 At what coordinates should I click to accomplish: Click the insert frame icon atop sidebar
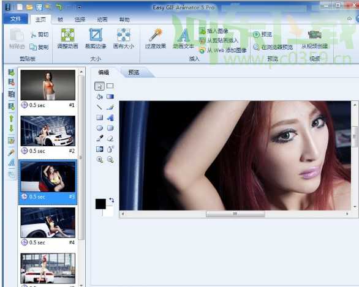click(x=11, y=73)
